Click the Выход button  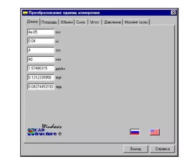136,149
